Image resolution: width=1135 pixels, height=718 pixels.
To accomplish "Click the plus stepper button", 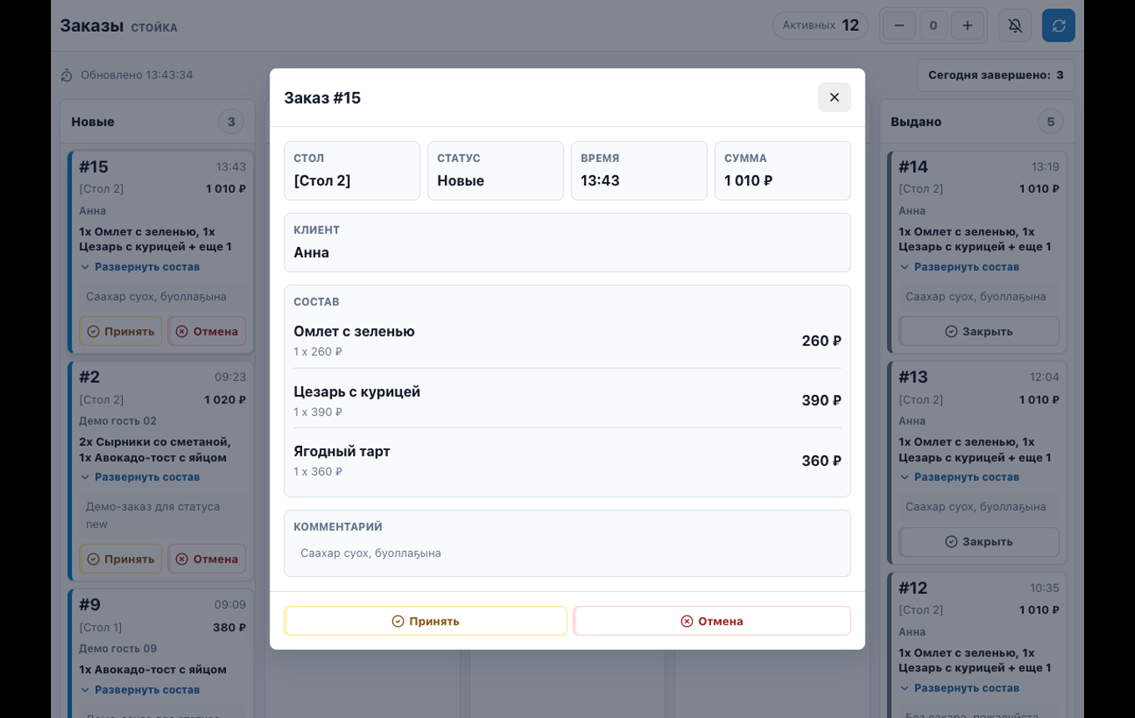I will pos(967,26).
